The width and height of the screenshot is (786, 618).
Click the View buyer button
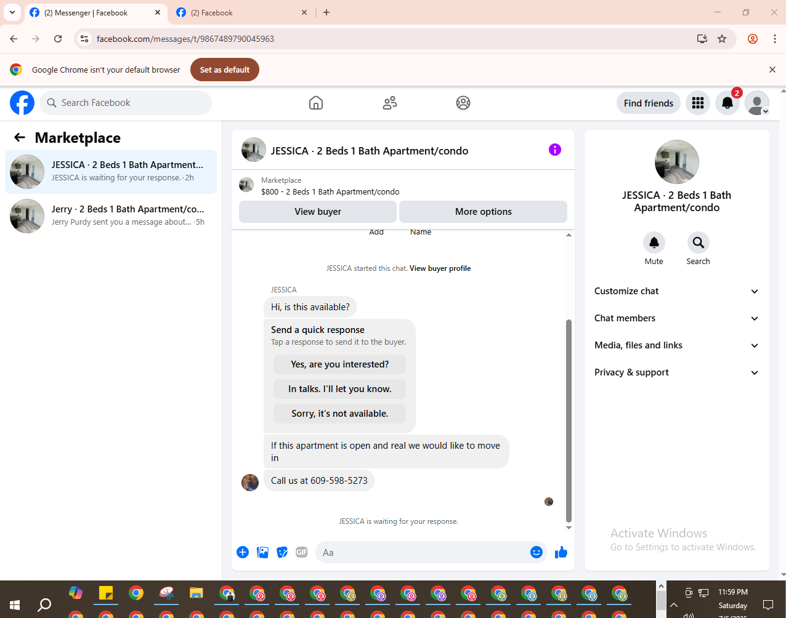point(318,211)
